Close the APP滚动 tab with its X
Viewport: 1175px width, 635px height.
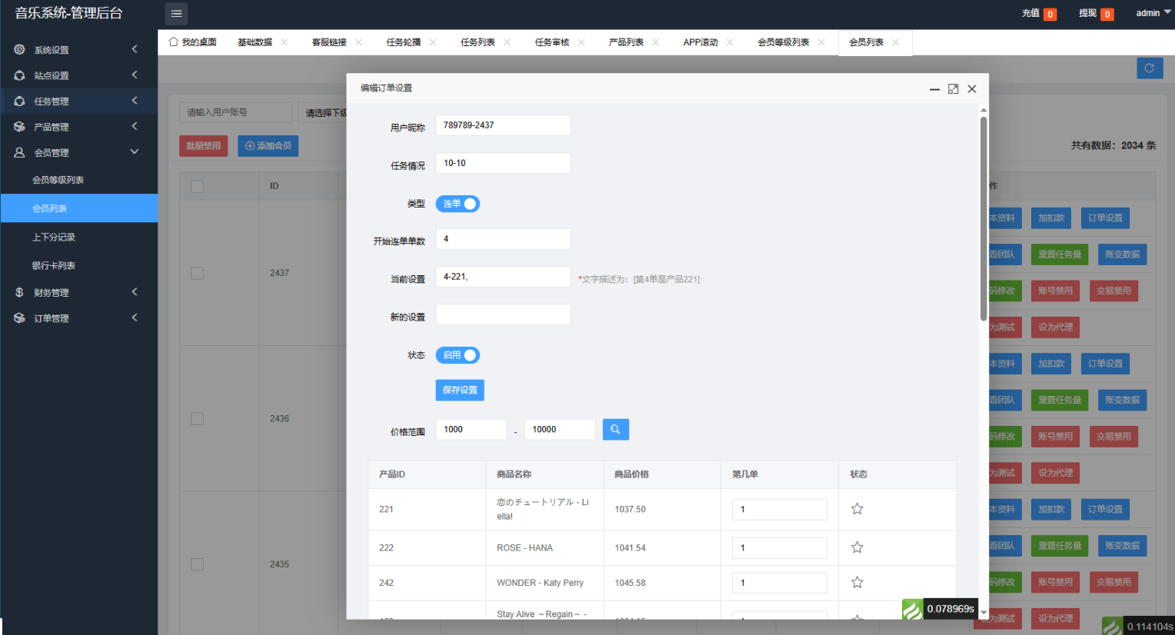click(x=730, y=42)
